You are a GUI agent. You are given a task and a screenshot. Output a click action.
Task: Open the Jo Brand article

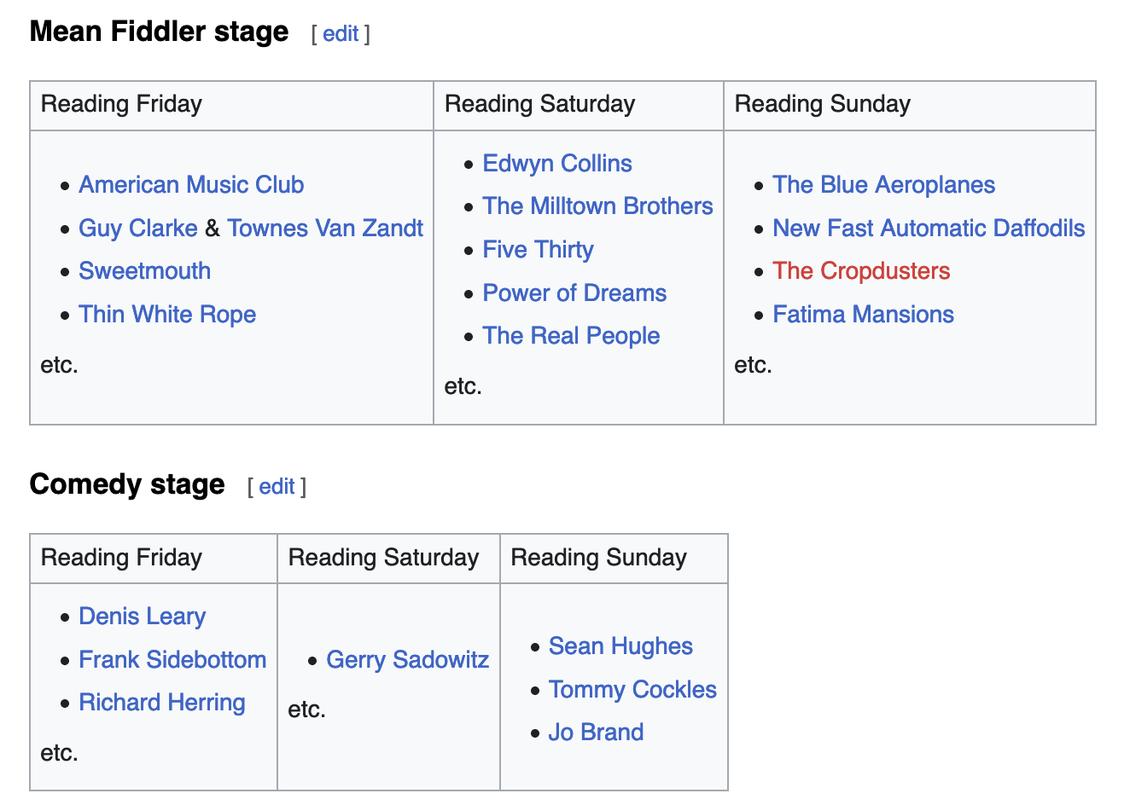[596, 733]
